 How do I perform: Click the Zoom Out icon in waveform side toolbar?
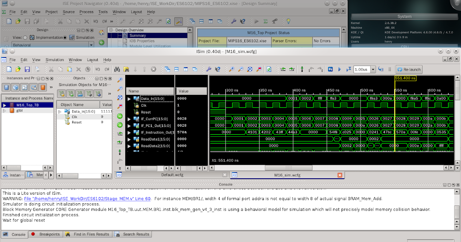point(120,89)
